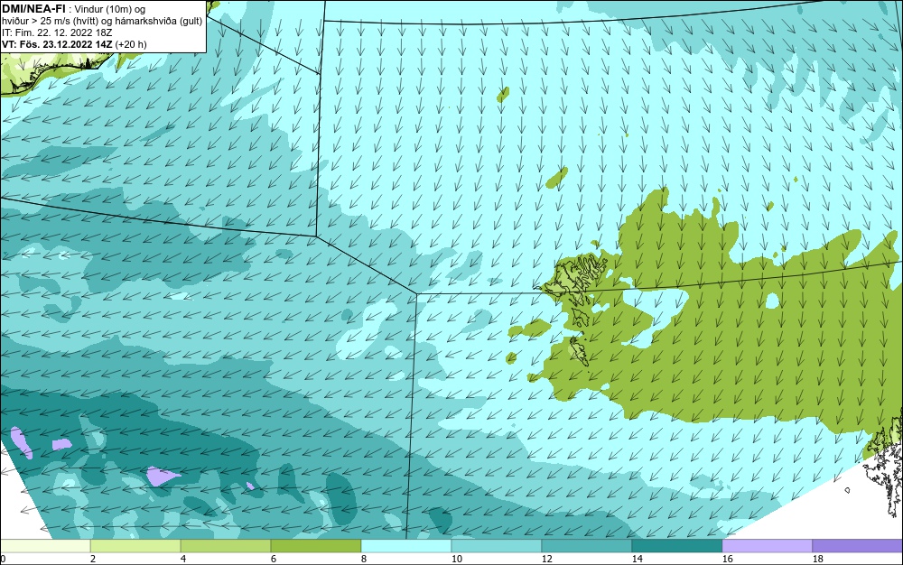Click the legend label '18'

click(x=818, y=559)
